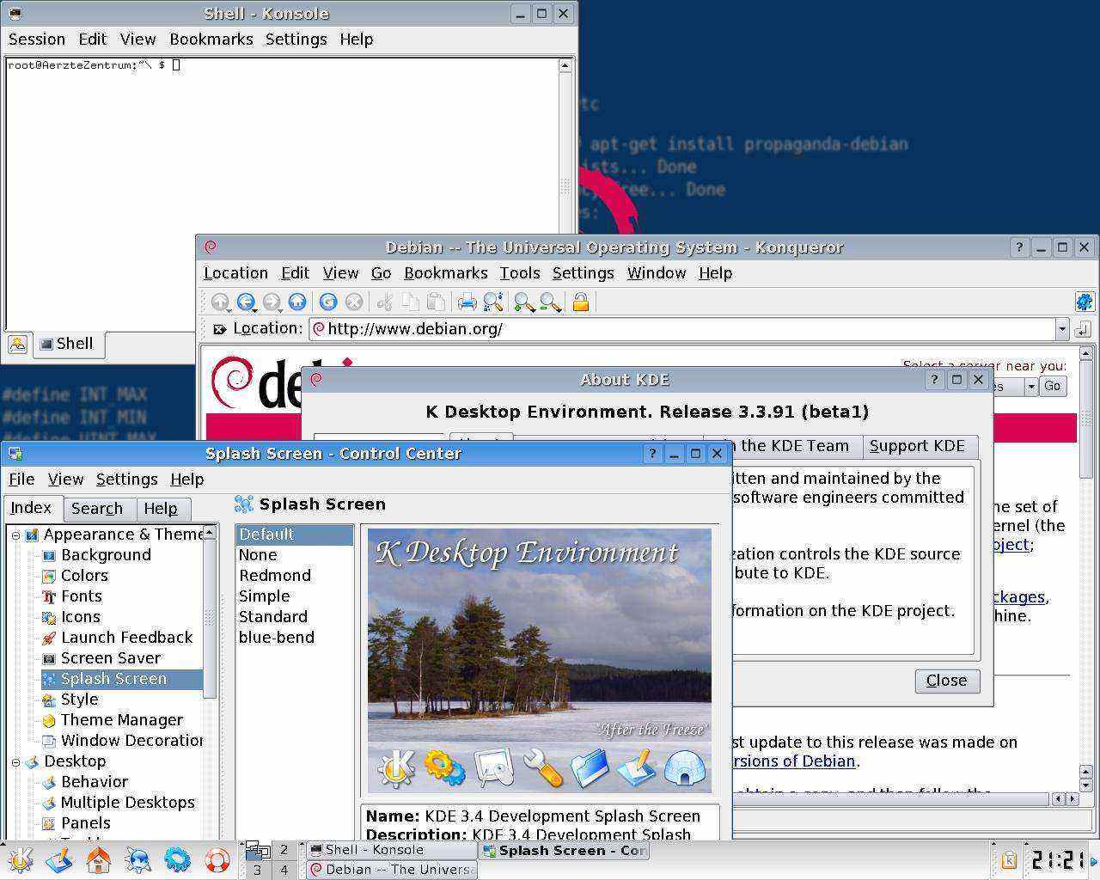Stop loading via Konqueror's Stop icon
This screenshot has height=880, width=1100.
click(x=353, y=302)
